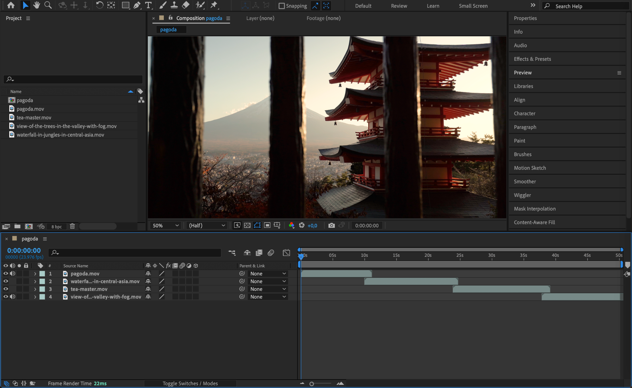Click the snapshot camera icon
Image resolution: width=632 pixels, height=388 pixels.
coord(331,226)
